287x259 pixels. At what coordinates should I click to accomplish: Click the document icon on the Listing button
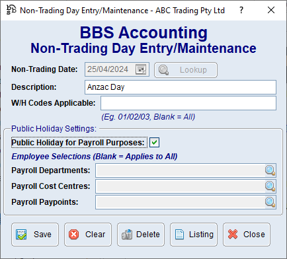coord(179,235)
